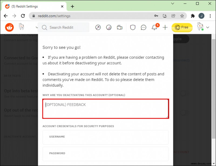This screenshot has width=216, height=166.
Task: Open the extensions puzzle icon
Action: (193, 16)
